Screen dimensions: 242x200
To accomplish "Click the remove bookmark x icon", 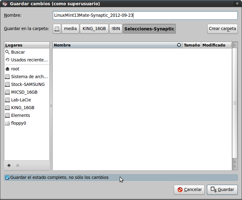I will [18, 166].
